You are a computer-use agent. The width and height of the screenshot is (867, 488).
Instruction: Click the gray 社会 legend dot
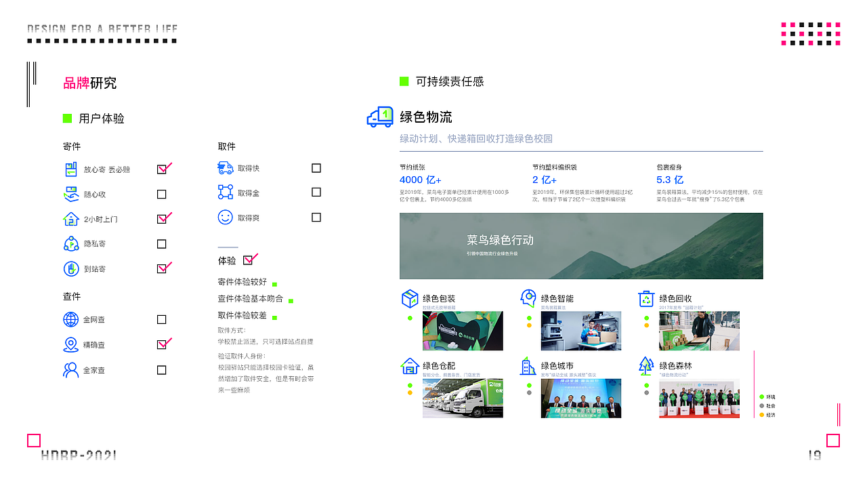coord(762,406)
